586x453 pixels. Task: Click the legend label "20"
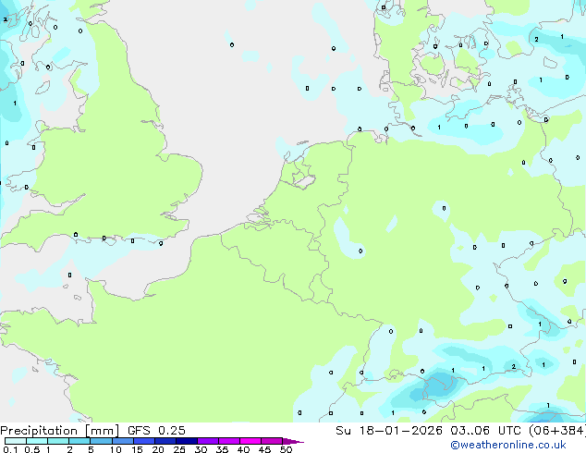[158, 449]
